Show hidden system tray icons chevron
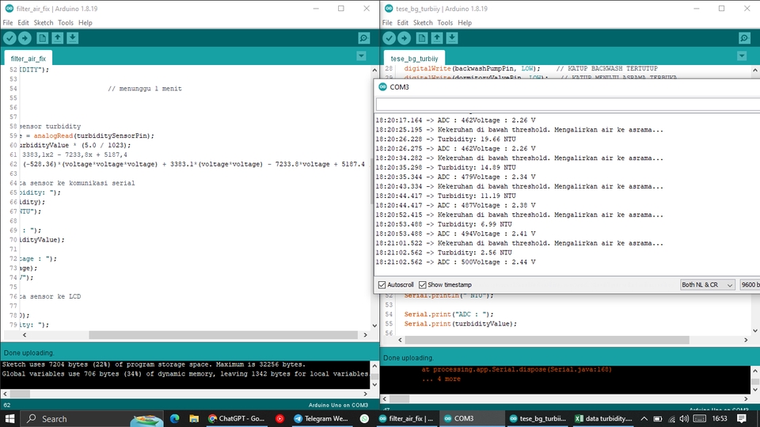 pos(644,419)
